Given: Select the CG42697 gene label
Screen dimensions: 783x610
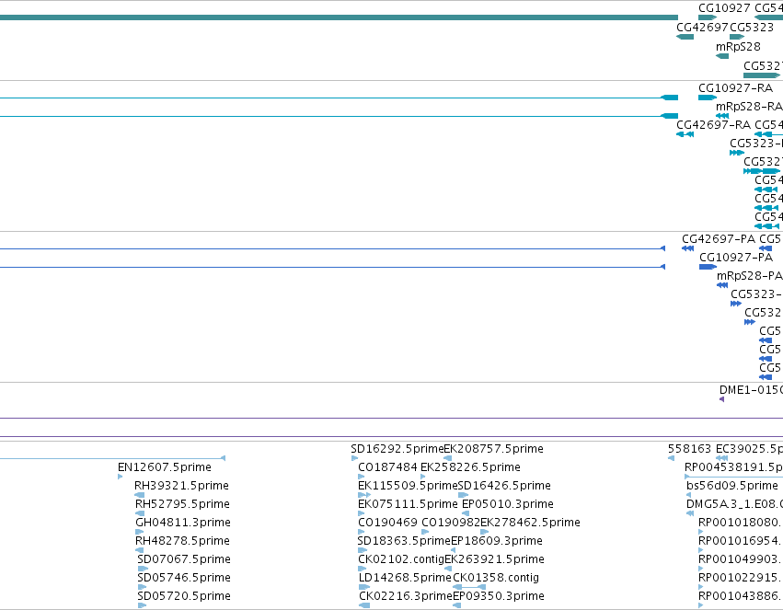Looking at the screenshot, I should tap(702, 28).
